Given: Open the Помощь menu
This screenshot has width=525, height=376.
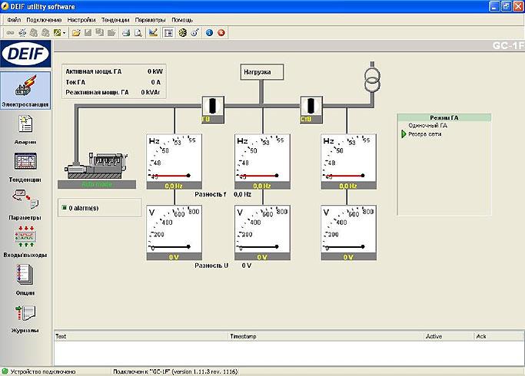Looking at the screenshot, I should click(x=182, y=20).
